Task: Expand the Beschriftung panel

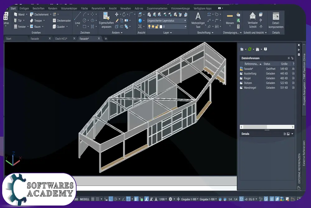Action: point(205,33)
